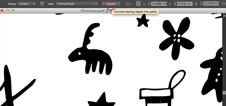Click the Expand button
The width and height of the screenshot is (226, 106).
pos(111,4)
